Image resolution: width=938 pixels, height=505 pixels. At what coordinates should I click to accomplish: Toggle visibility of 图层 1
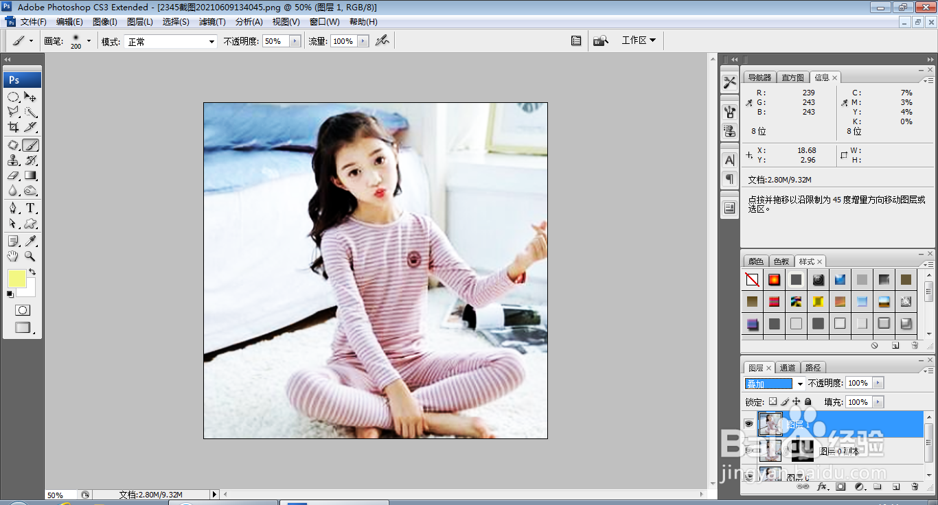pyautogui.click(x=748, y=424)
